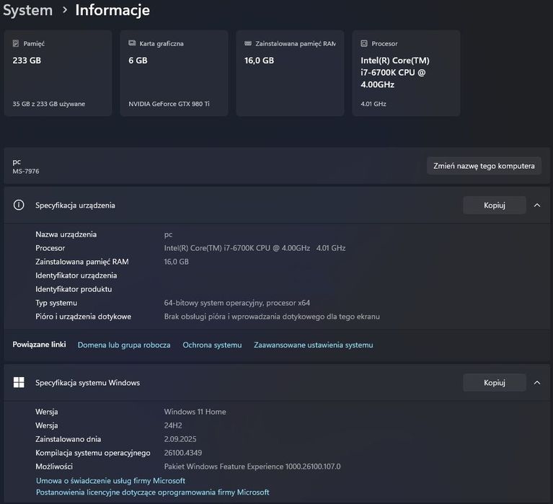This screenshot has width=553, height=504.
Task: Click the RAM icon in Zainstalowana pamięć card
Action: pos(248,44)
